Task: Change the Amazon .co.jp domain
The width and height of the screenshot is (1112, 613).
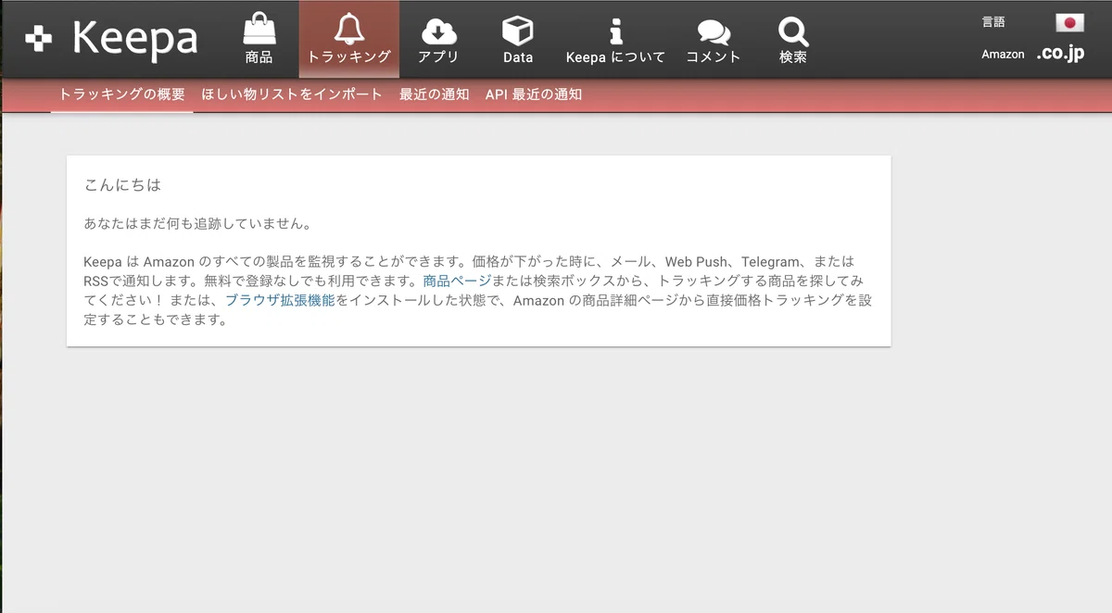Action: pyautogui.click(x=1060, y=54)
